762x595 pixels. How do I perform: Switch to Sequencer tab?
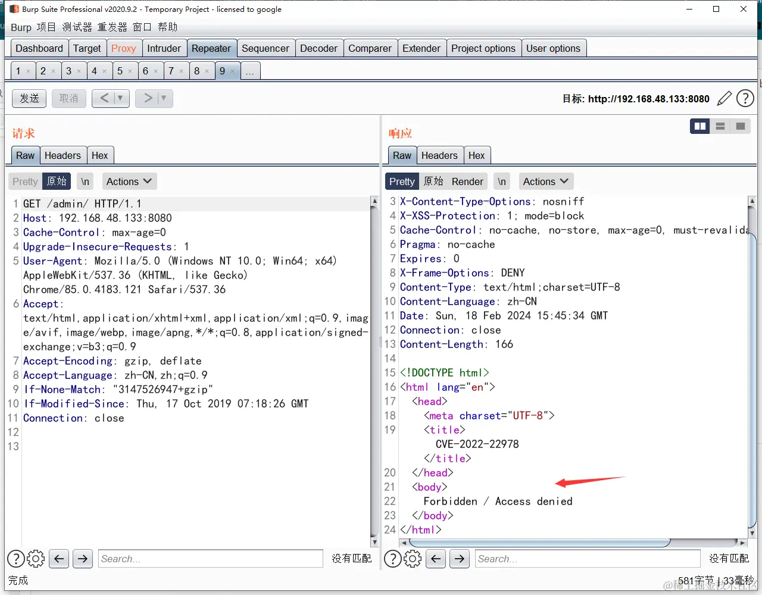[x=265, y=48]
